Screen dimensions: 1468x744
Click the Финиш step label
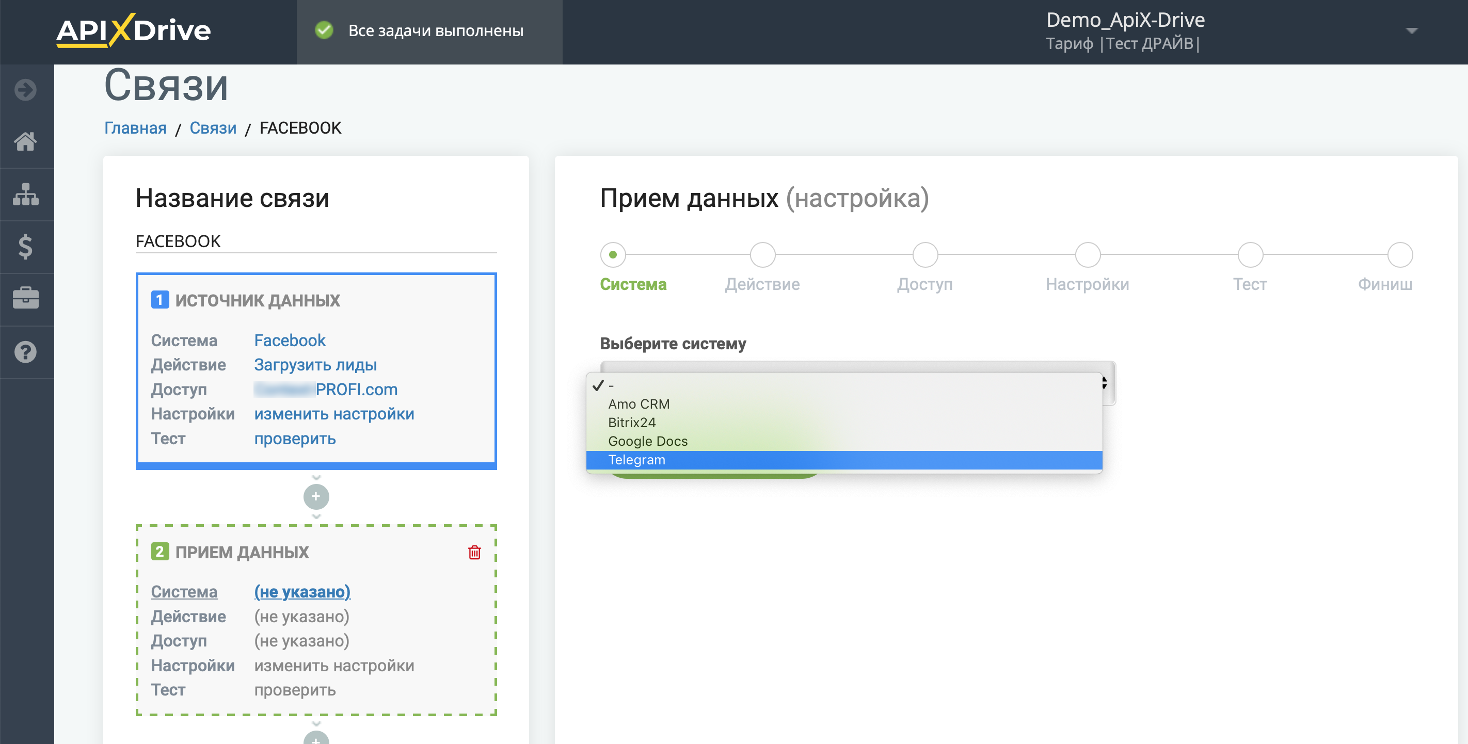1385,284
